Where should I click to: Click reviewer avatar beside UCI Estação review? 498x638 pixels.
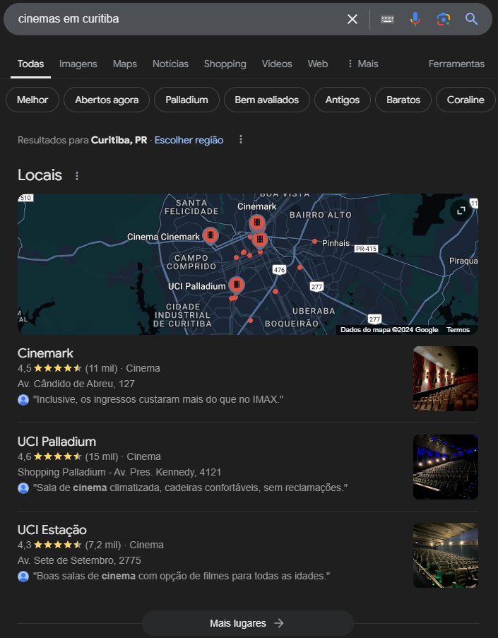(23, 576)
